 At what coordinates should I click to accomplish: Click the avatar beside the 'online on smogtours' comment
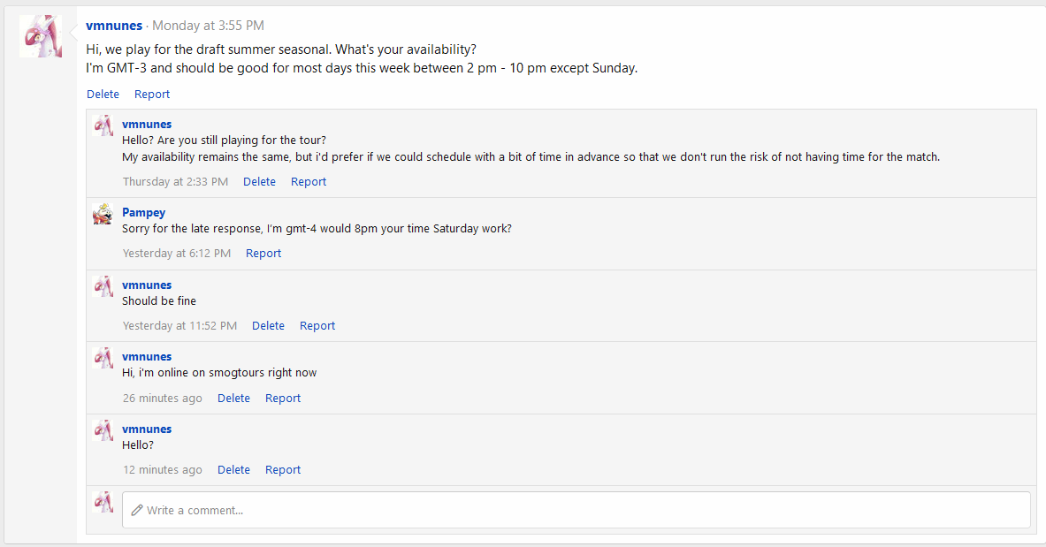click(x=103, y=358)
